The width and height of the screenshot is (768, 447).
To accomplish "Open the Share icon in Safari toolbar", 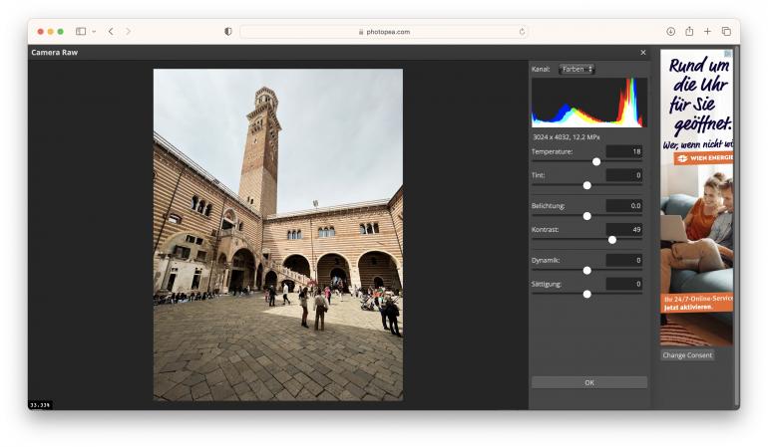I will (x=689, y=31).
